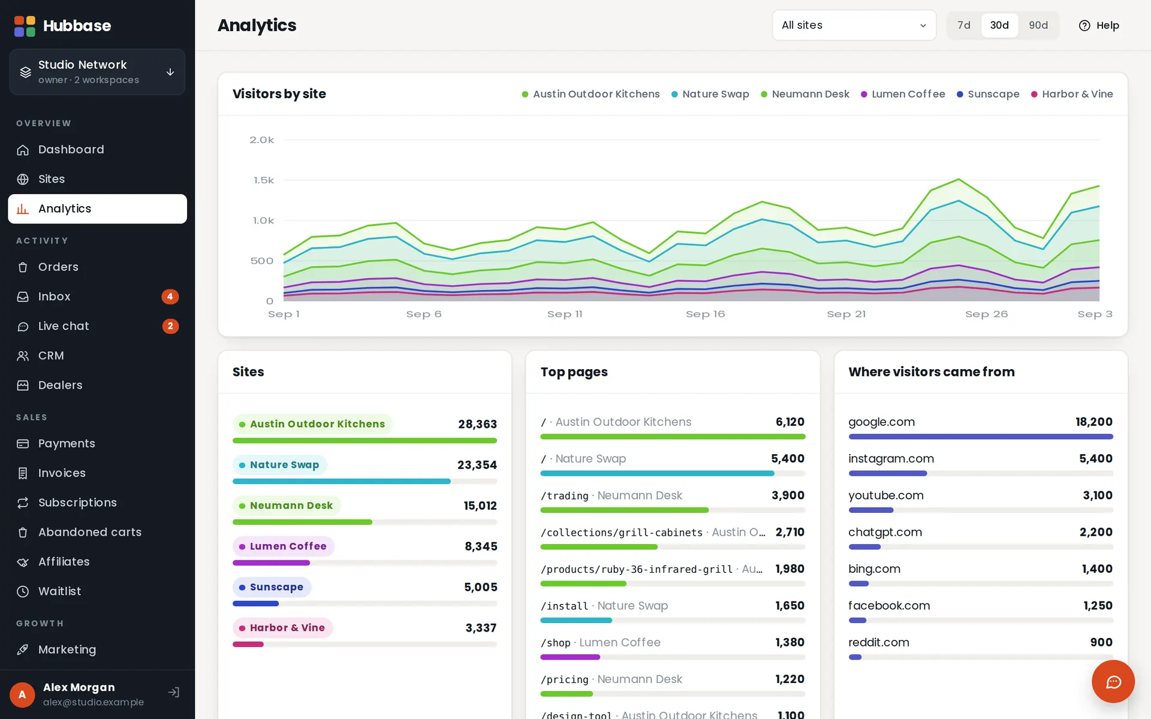Click the bing.com referrer row

[981, 575]
